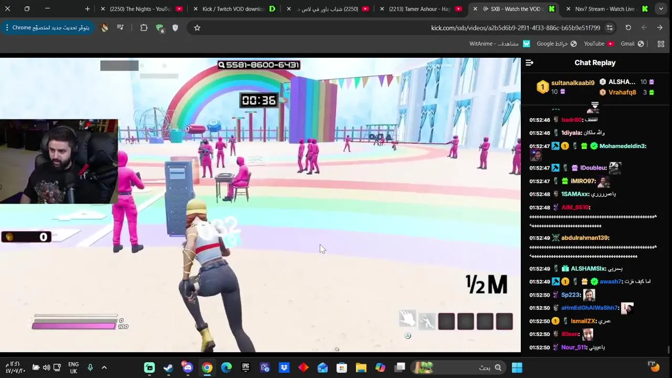Image resolution: width=672 pixels, height=378 pixels.
Task: Open Dropbox from the taskbar
Action: (284, 367)
